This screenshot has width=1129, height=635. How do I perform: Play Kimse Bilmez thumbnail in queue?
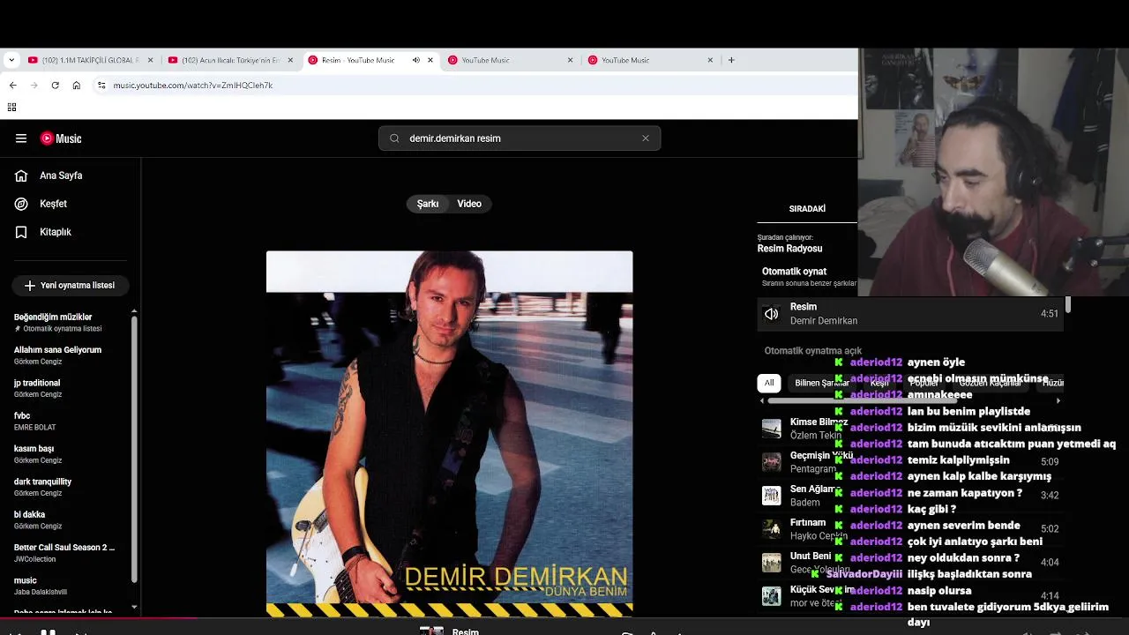[772, 429]
